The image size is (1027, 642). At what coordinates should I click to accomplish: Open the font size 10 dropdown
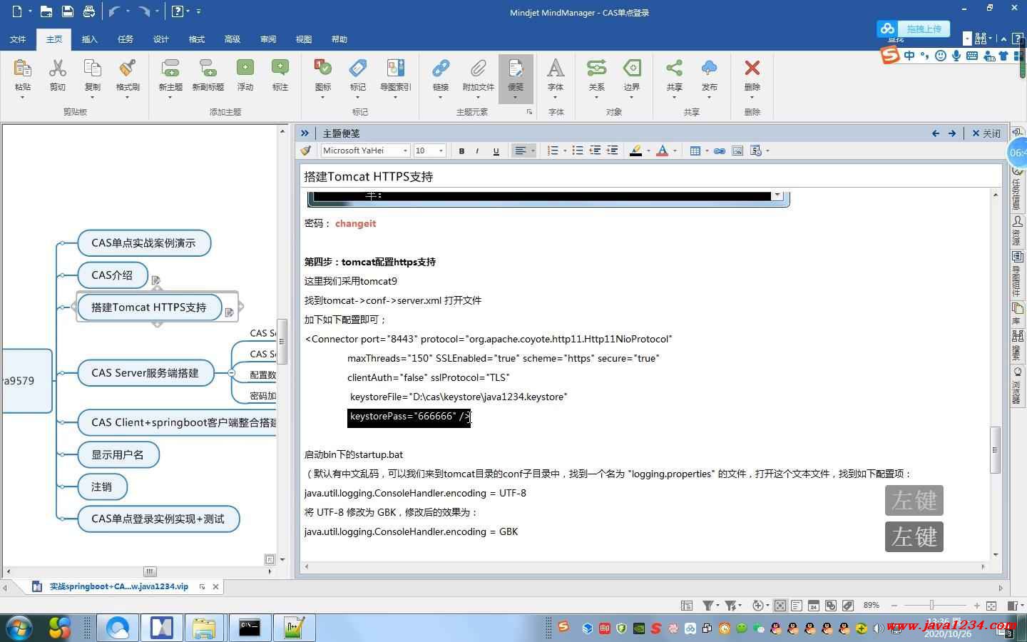(441, 151)
